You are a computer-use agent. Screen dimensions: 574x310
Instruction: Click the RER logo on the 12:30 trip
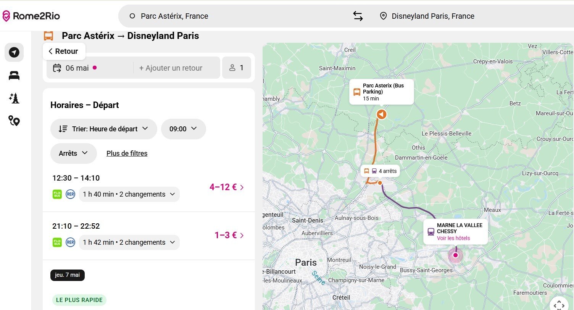point(70,194)
